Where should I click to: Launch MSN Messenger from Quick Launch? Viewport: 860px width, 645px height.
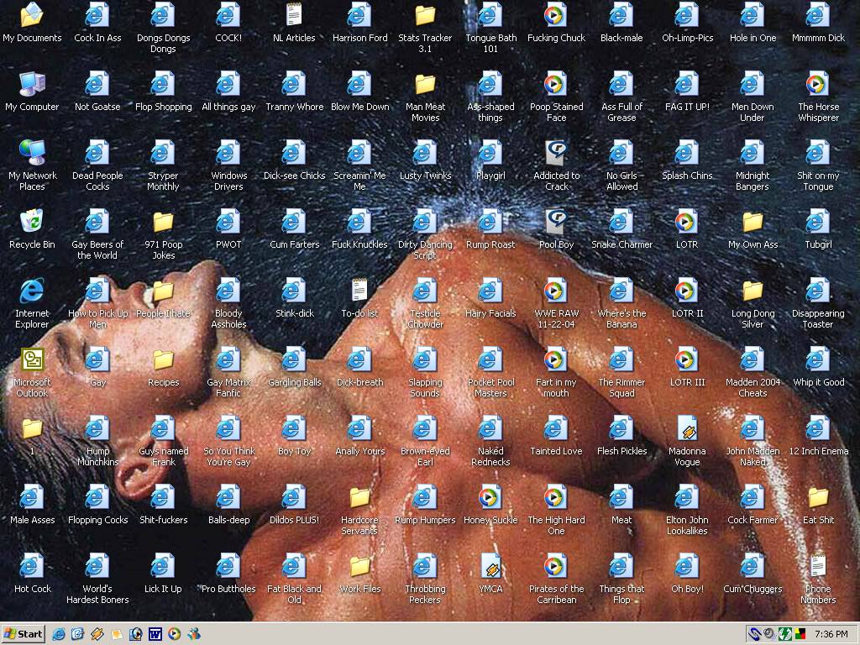click(x=194, y=635)
